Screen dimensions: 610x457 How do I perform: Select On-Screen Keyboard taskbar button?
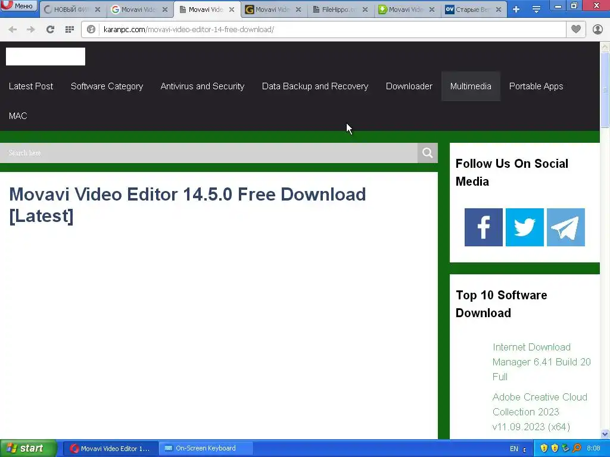(206, 449)
